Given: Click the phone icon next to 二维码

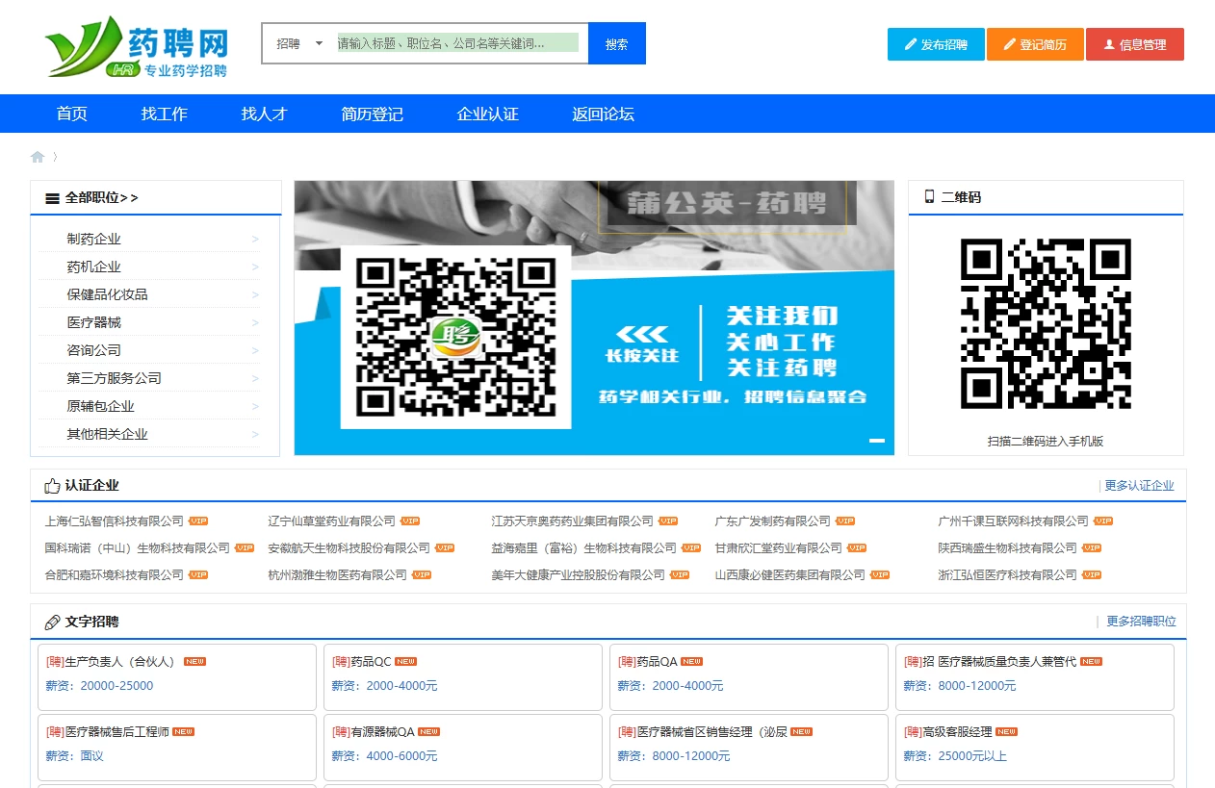Looking at the screenshot, I should [x=929, y=197].
